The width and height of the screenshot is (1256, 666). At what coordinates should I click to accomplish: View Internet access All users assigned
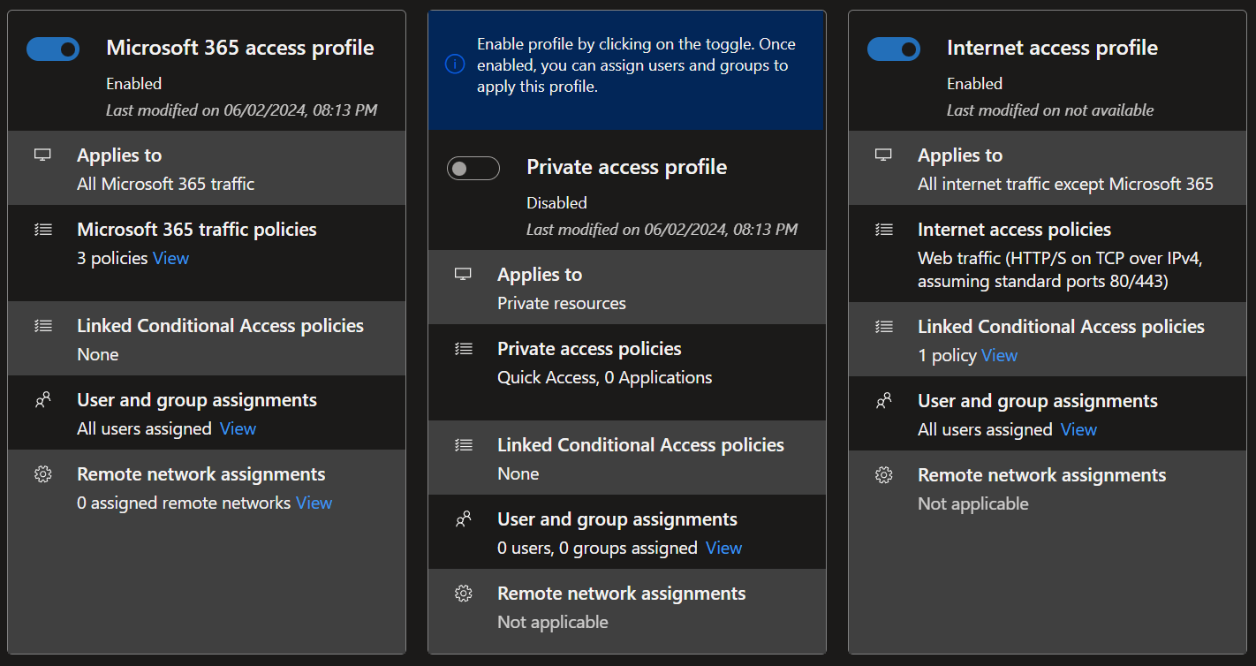1078,429
